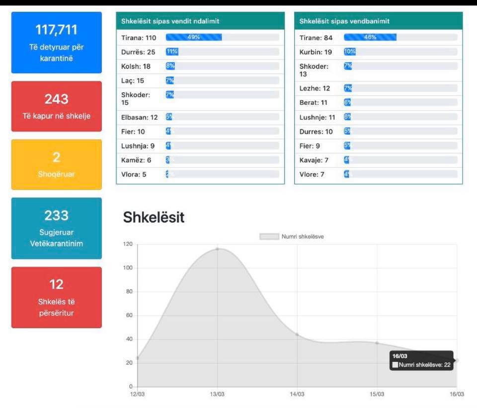Click the 233 Sugjeruar Vetëkarantinim card
This screenshot has height=408, width=477.
click(x=56, y=228)
